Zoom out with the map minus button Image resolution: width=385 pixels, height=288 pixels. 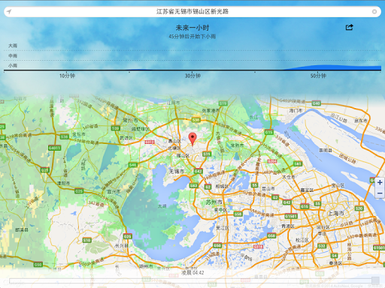(380, 193)
